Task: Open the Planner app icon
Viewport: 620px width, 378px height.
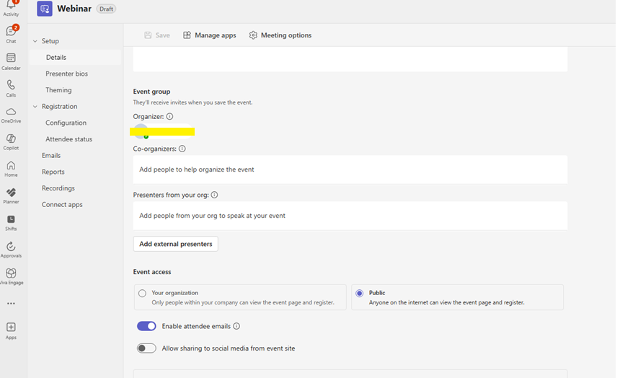Action: [x=11, y=195]
